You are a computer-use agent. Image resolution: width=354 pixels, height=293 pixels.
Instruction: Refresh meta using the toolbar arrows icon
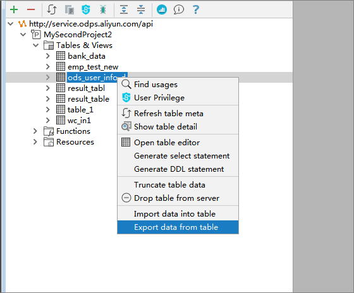[x=52, y=9]
